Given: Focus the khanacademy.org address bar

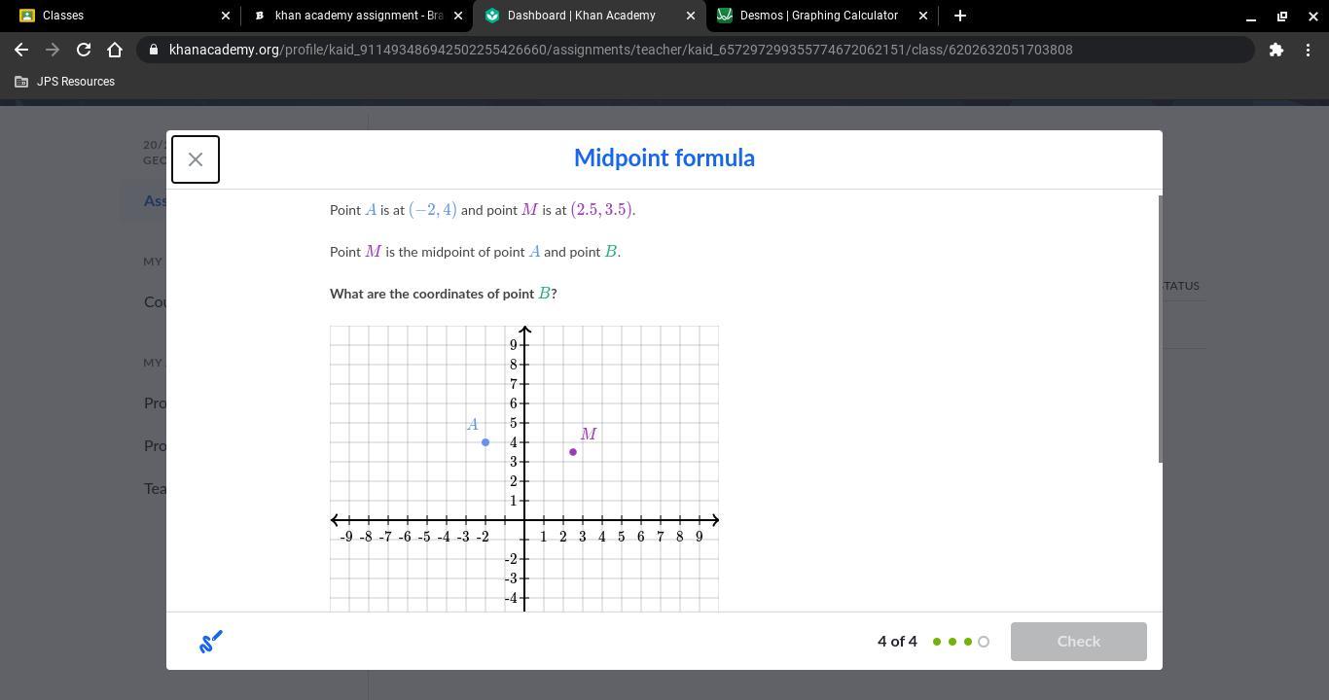Looking at the screenshot, I should [x=696, y=50].
